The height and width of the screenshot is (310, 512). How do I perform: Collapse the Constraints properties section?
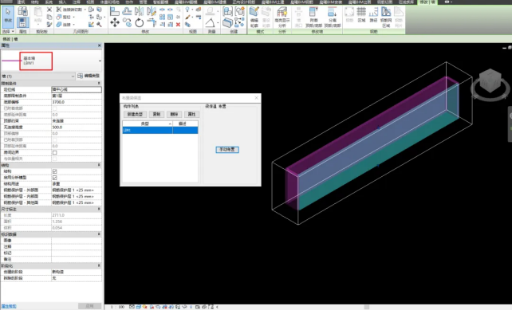tap(99, 83)
